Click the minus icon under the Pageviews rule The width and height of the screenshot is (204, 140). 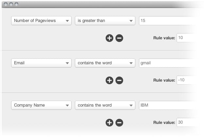coord(119,38)
